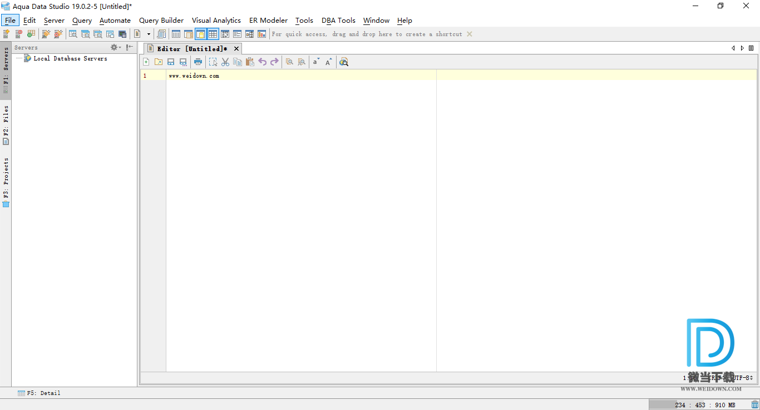Click the first Query Analyzer magnifier icon

click(73, 34)
